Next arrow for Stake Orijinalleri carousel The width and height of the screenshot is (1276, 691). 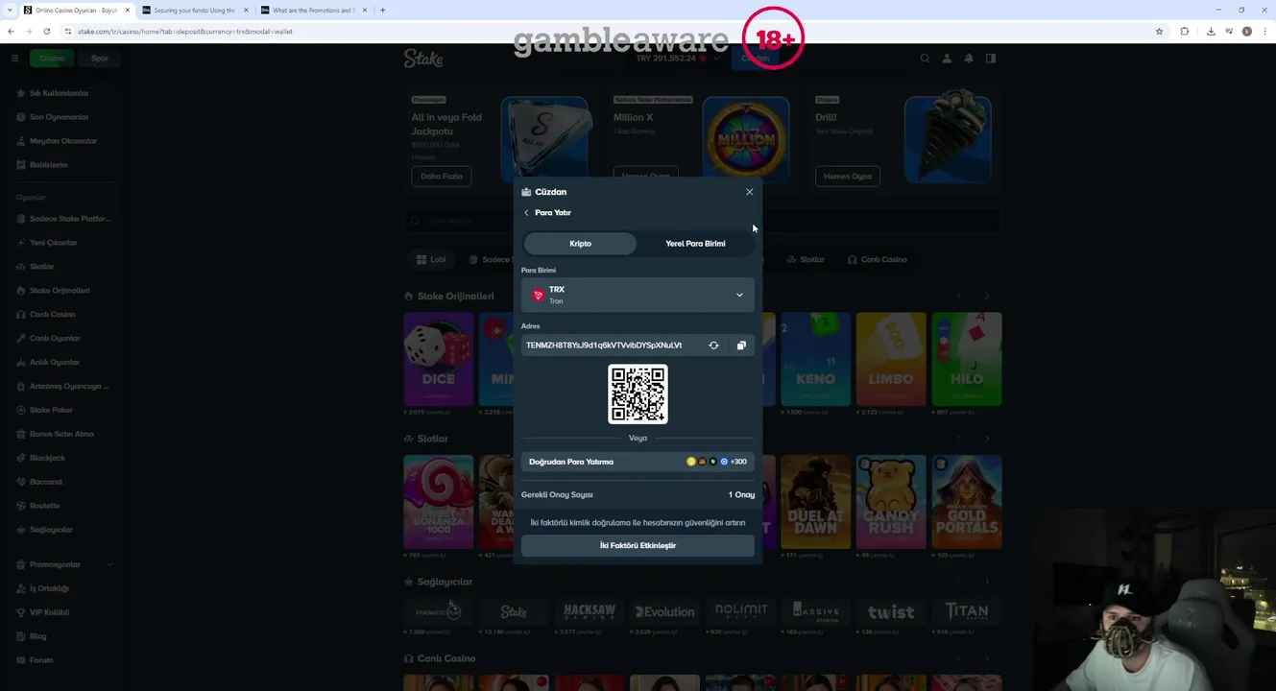click(987, 297)
